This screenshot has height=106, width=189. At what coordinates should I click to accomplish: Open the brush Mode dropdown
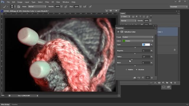coord(37,6)
